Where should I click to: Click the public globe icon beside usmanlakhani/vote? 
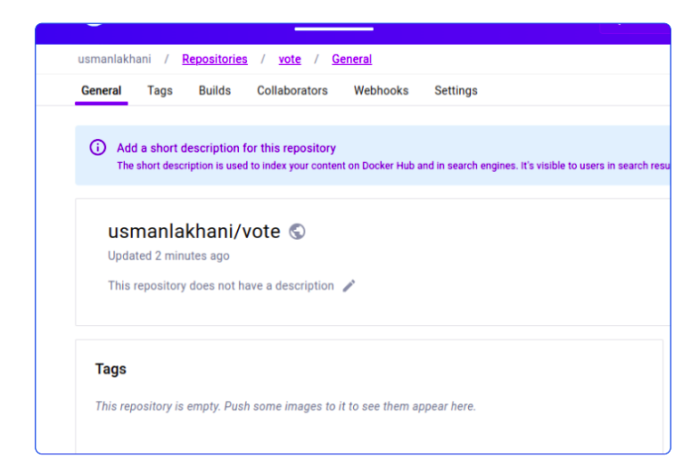298,232
